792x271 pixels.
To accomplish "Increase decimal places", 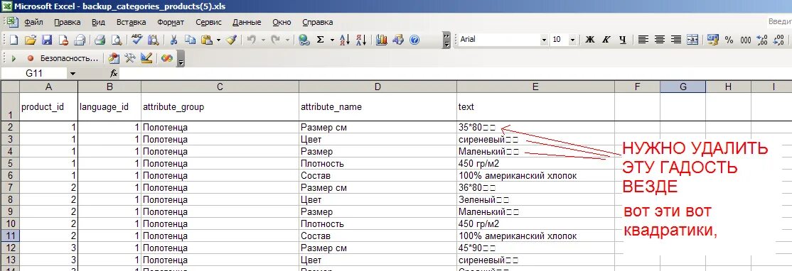I will [x=762, y=40].
